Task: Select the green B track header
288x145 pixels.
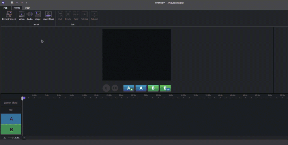Action: coord(11,130)
